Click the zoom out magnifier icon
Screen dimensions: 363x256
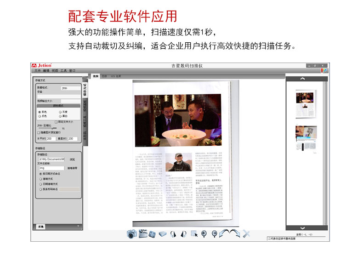[215, 234]
